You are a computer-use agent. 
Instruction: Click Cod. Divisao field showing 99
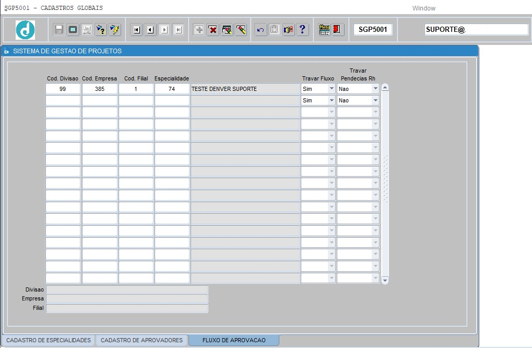click(63, 89)
